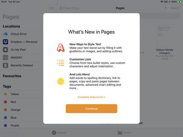Tap the Browse folder icon

pyautogui.click(x=120, y=133)
